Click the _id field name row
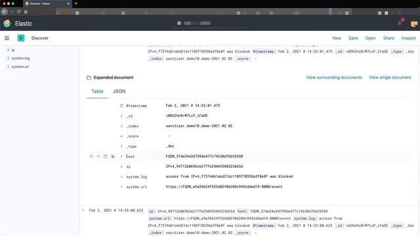 pos(129,116)
